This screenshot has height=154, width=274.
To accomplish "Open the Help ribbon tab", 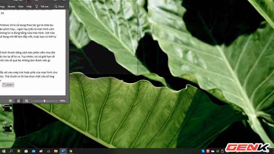I will (x=29, y=6).
